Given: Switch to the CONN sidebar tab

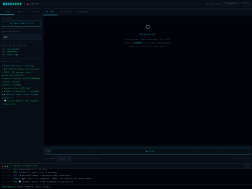Looking at the screenshot, I should point(7,12).
